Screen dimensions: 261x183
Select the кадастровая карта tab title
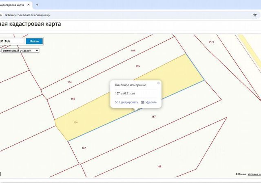pyautogui.click(x=12, y=5)
